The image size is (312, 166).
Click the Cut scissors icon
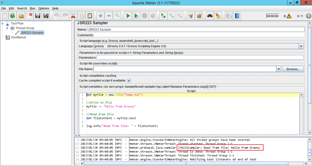[x=73, y=16]
